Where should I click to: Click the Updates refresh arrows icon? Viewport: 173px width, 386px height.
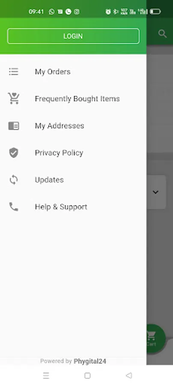[14, 180]
